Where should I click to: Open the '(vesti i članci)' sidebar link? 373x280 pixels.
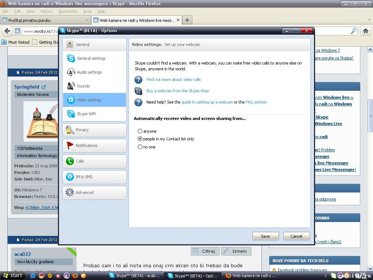pos(329,242)
